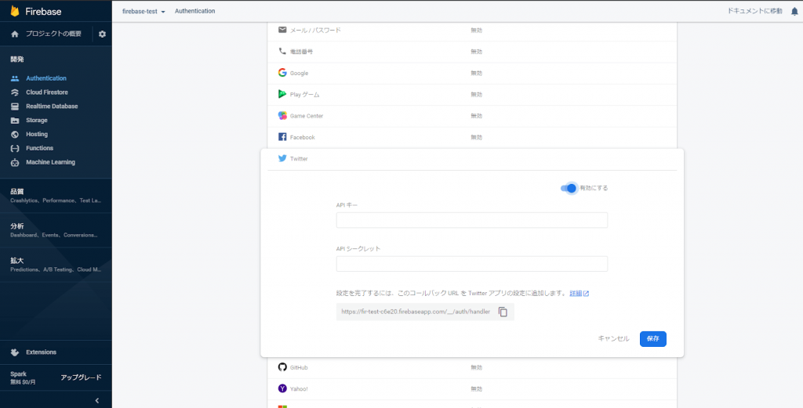Copy the callback URL with copy icon
803x408 pixels.
pyautogui.click(x=503, y=312)
